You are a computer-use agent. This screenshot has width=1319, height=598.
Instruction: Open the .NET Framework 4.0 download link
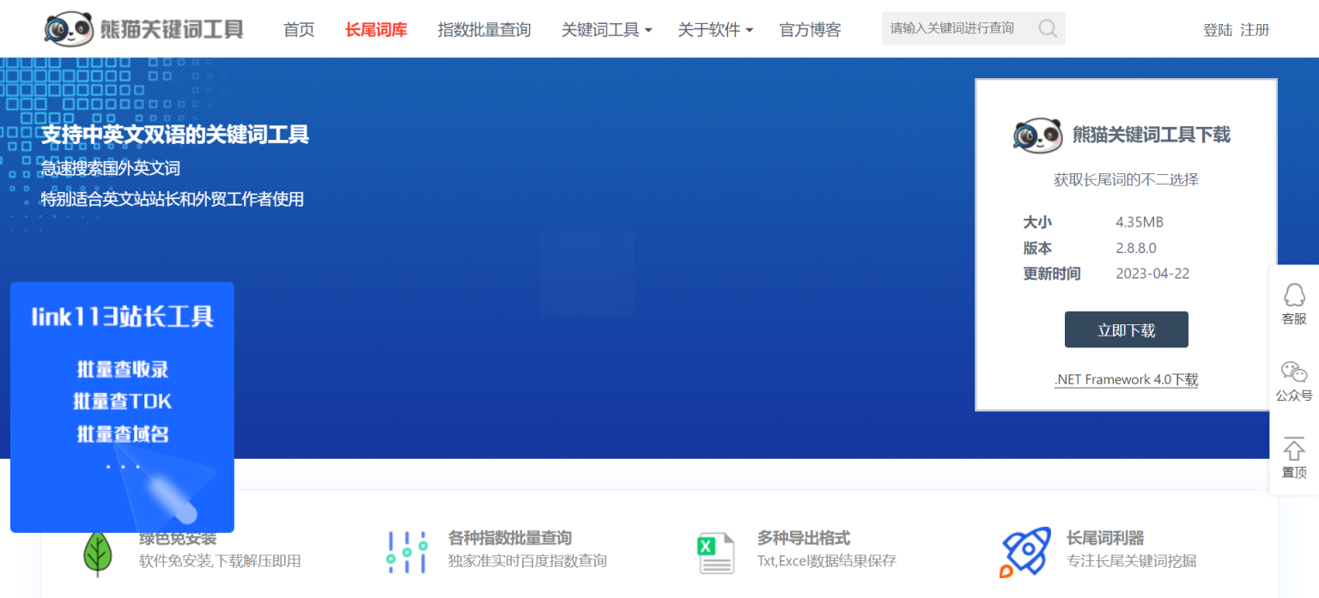coord(1126,379)
